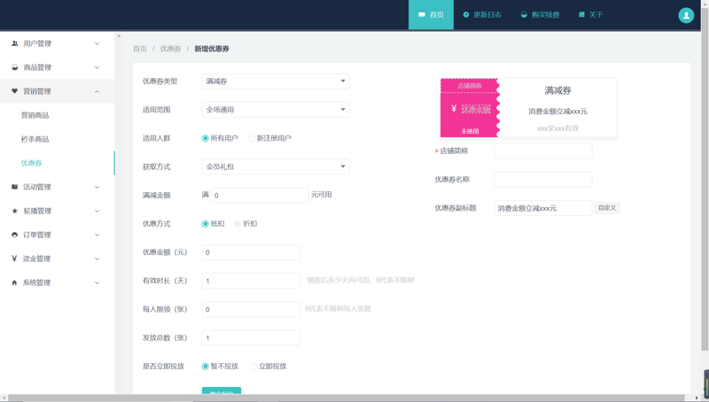Click the 系统管理 home icon
The width and height of the screenshot is (709, 402).
pos(14,282)
